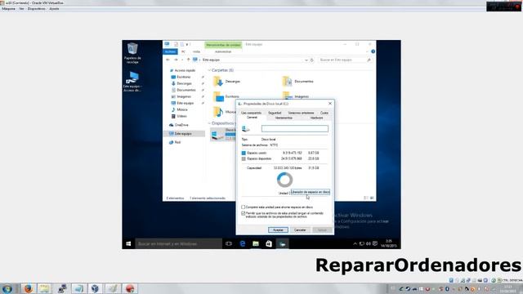
Task: Expand the Explorer ribbon chevron
Action: [x=367, y=51]
